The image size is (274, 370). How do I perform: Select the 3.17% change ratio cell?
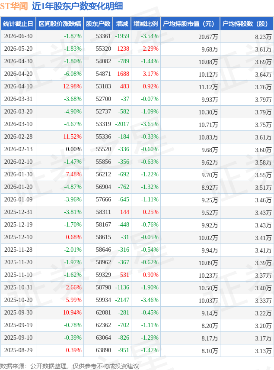146,74
